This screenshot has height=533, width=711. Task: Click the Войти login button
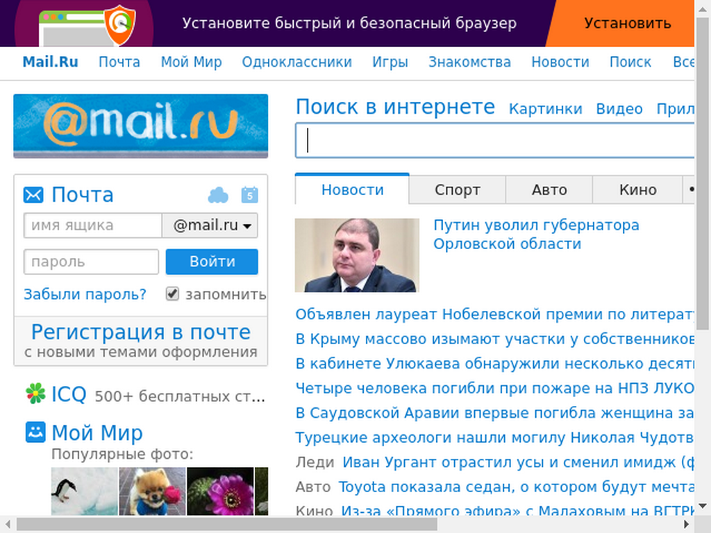pyautogui.click(x=212, y=262)
